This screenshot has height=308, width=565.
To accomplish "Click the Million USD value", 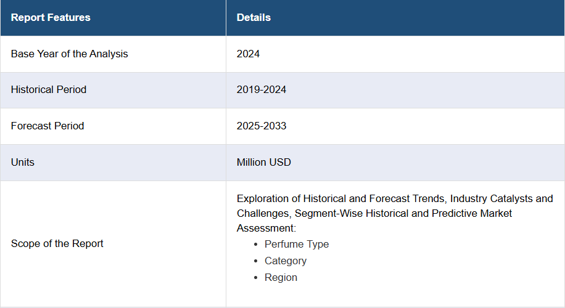I will click(263, 162).
